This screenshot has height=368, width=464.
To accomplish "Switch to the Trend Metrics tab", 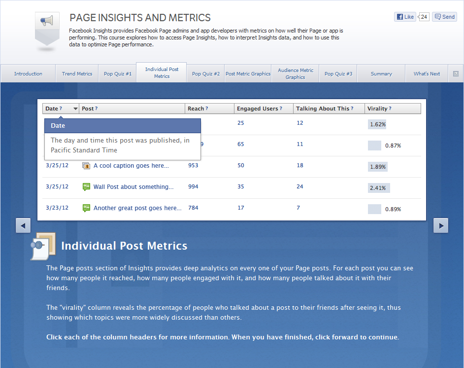I will (x=77, y=74).
